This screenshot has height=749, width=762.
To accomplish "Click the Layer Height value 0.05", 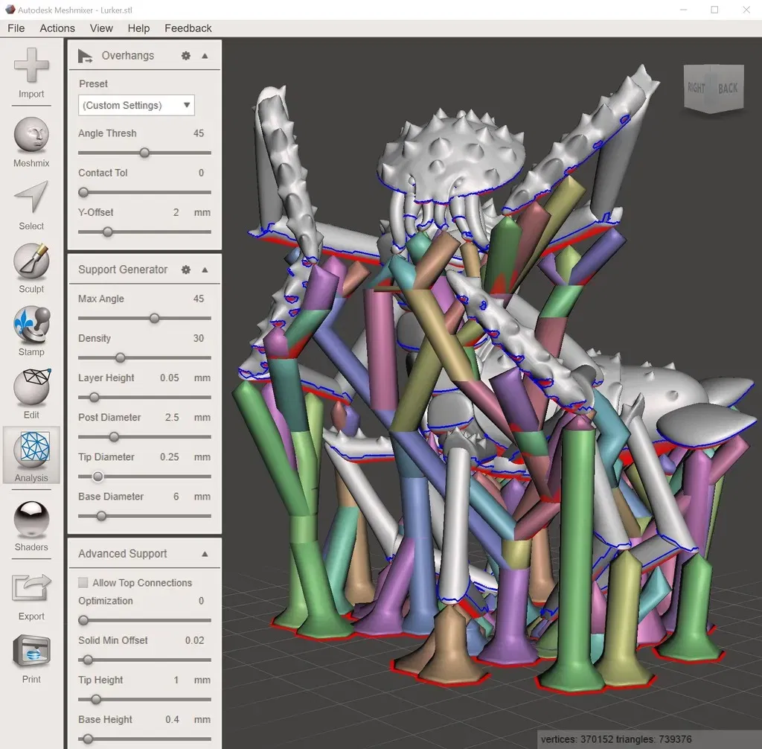I will click(169, 378).
